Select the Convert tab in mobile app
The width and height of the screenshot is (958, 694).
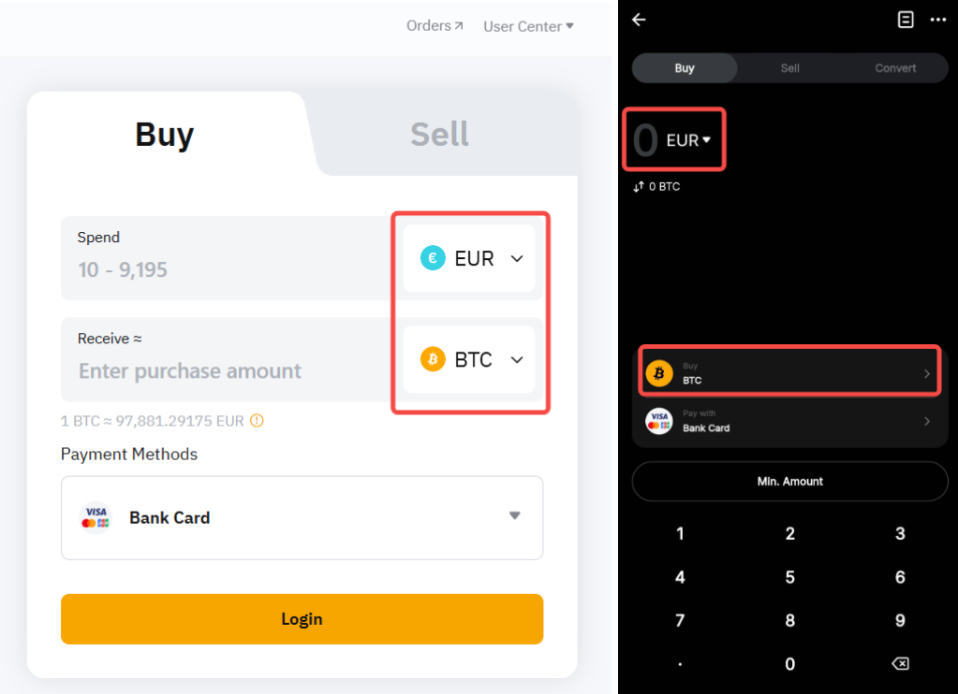[895, 68]
